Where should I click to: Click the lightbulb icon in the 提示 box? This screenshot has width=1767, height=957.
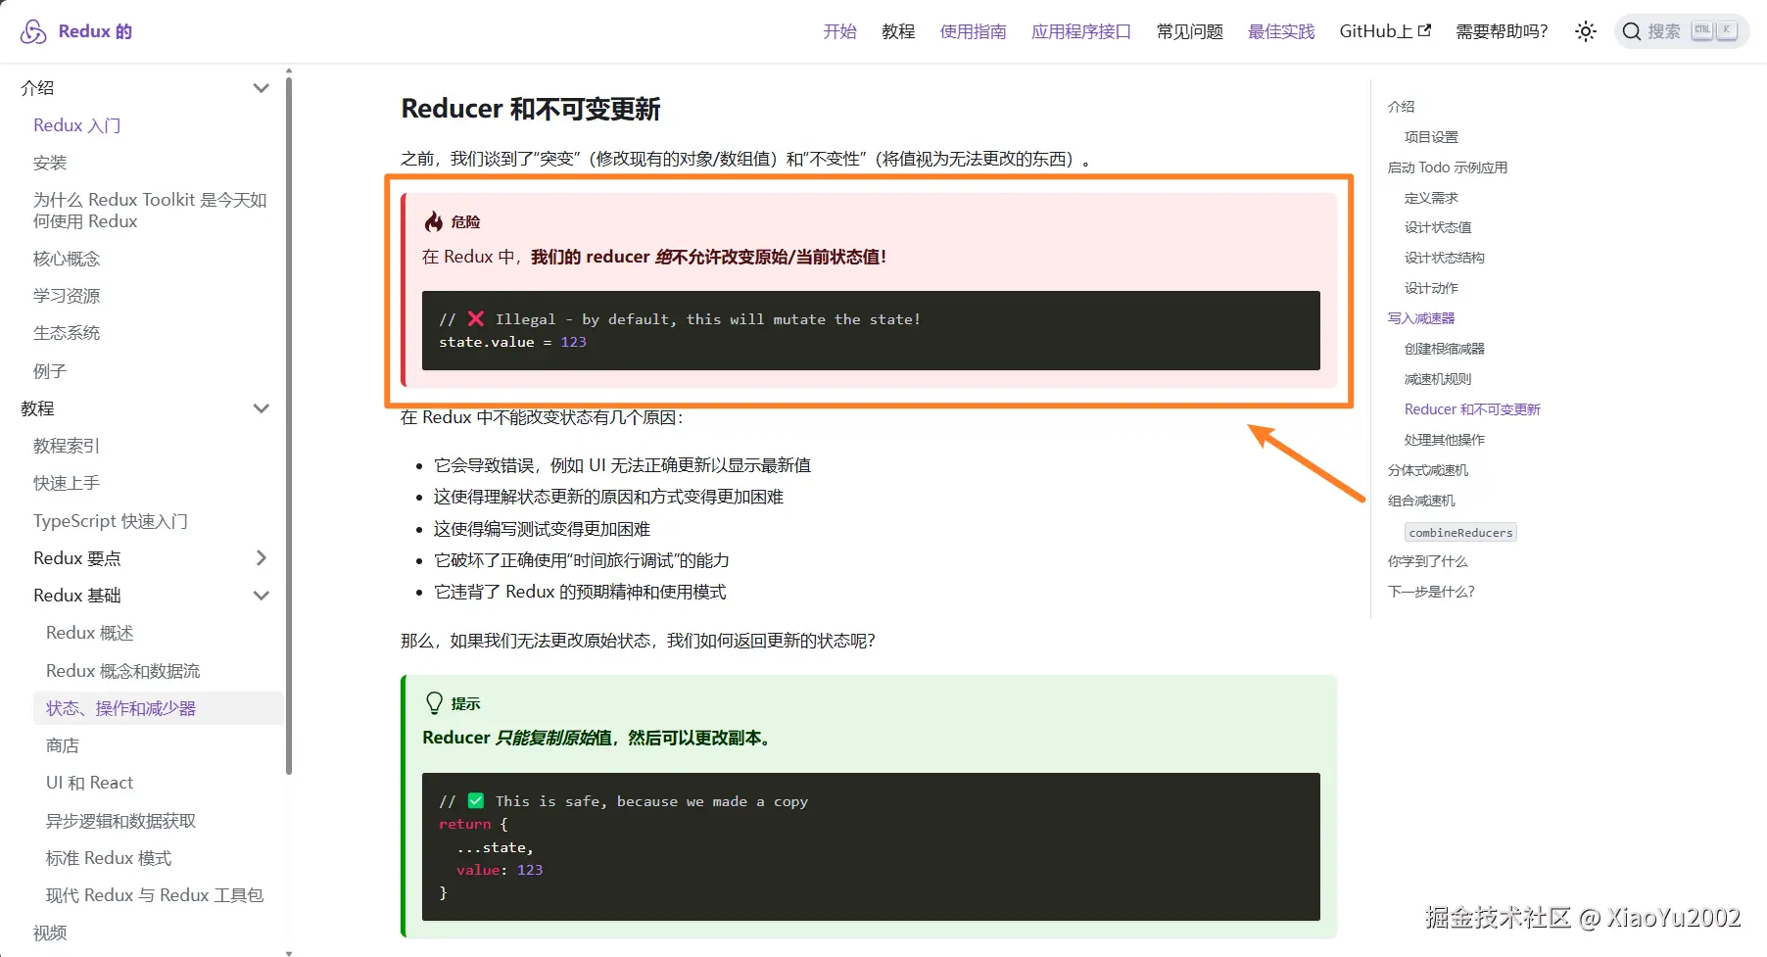[434, 702]
